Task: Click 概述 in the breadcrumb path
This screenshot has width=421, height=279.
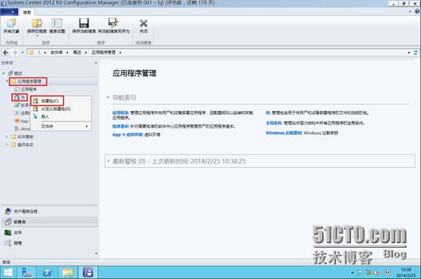Action: pyautogui.click(x=77, y=52)
